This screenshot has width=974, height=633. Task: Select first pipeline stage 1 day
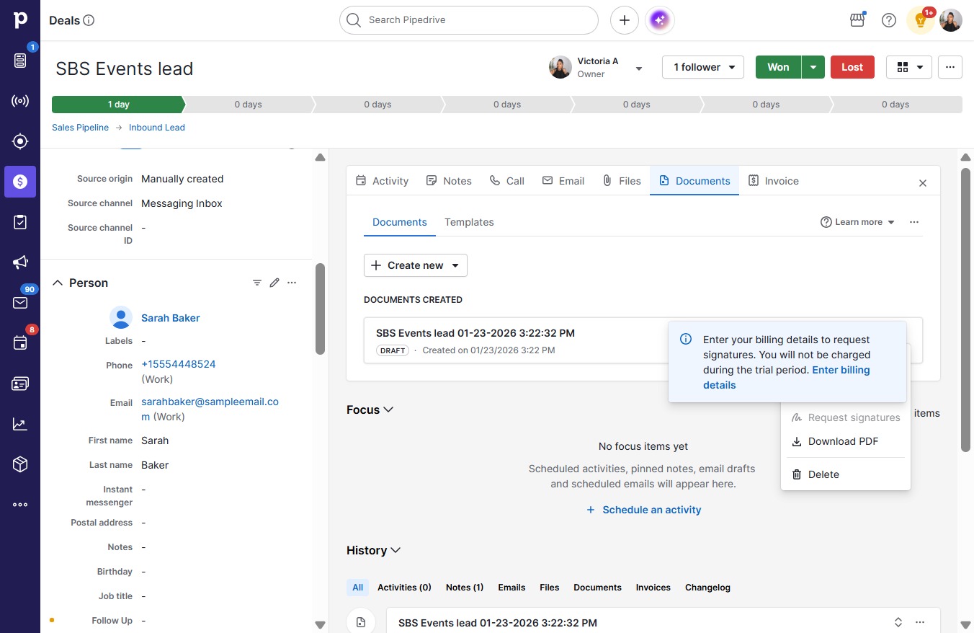pyautogui.click(x=118, y=105)
